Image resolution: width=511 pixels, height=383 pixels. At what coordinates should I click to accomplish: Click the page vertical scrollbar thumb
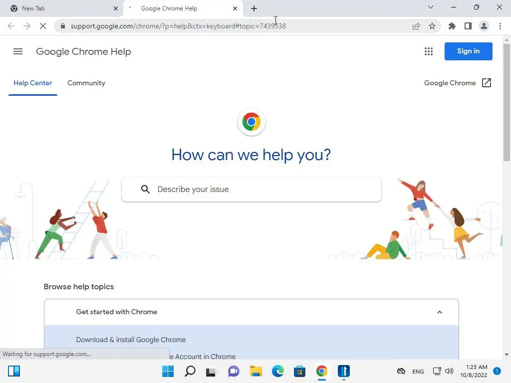point(507,102)
